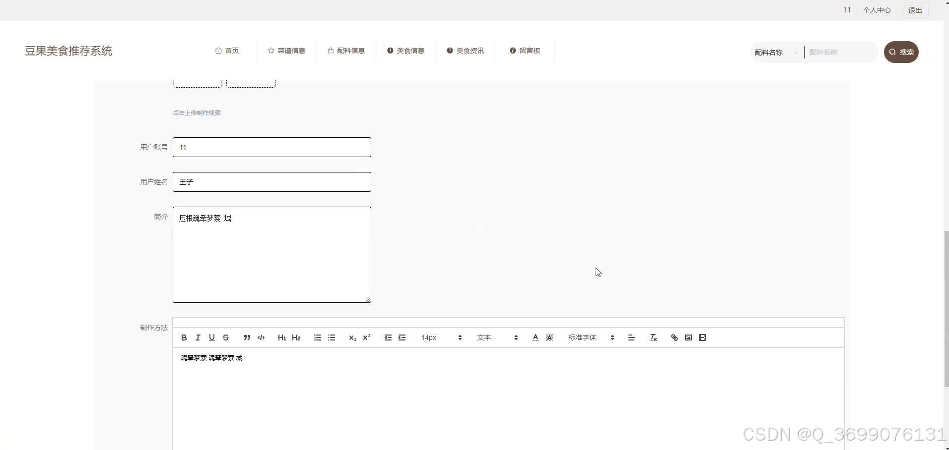949x450 pixels.
Task: Click inside the 用户账号 input field
Action: tap(271, 147)
